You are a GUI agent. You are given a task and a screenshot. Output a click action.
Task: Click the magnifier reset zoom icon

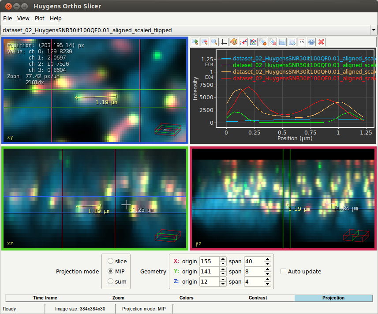coord(214,42)
